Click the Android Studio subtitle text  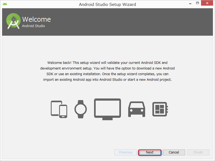point(33,26)
